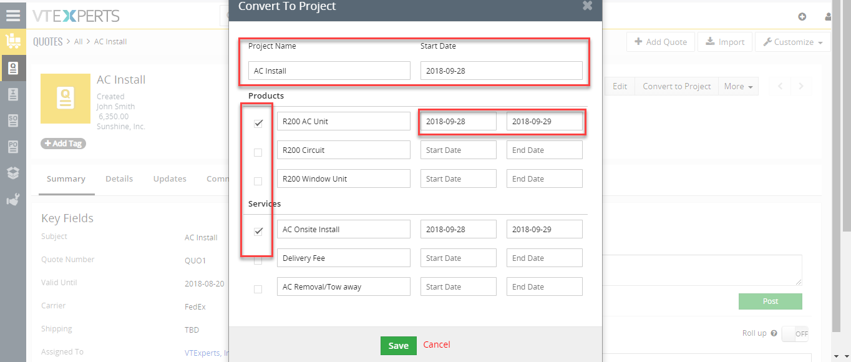
Task: Switch to the Details tab
Action: (x=119, y=179)
